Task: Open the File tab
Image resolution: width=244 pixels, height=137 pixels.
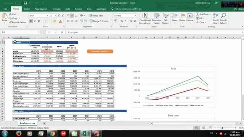Action: click(5, 9)
